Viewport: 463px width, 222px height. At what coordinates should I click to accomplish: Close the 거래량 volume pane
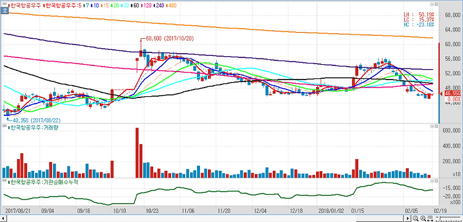(x=436, y=126)
